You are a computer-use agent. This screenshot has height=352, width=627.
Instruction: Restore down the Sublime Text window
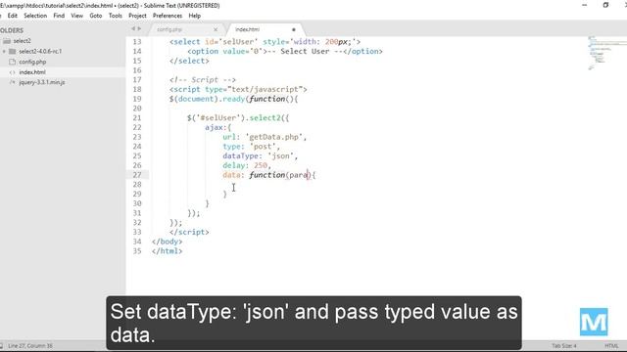point(605,5)
